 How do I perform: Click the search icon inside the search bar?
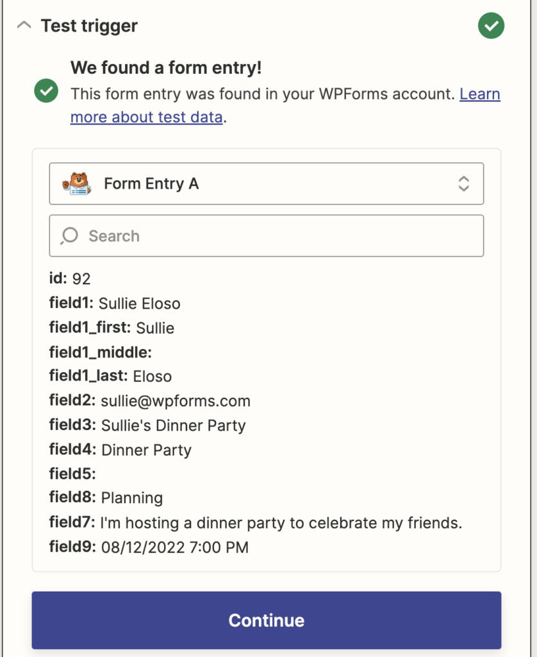pos(68,236)
